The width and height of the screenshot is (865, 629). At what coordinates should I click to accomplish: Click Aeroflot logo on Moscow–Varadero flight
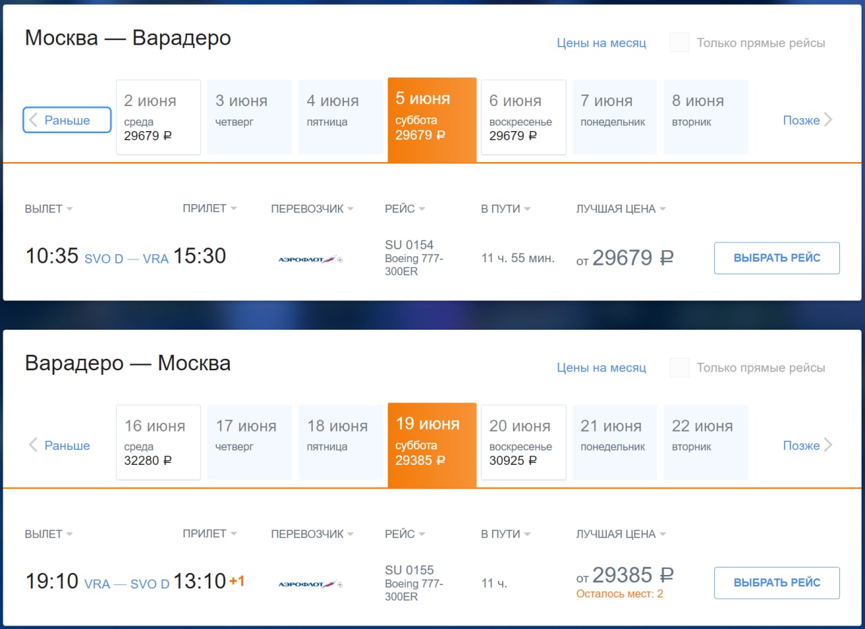[x=310, y=259]
